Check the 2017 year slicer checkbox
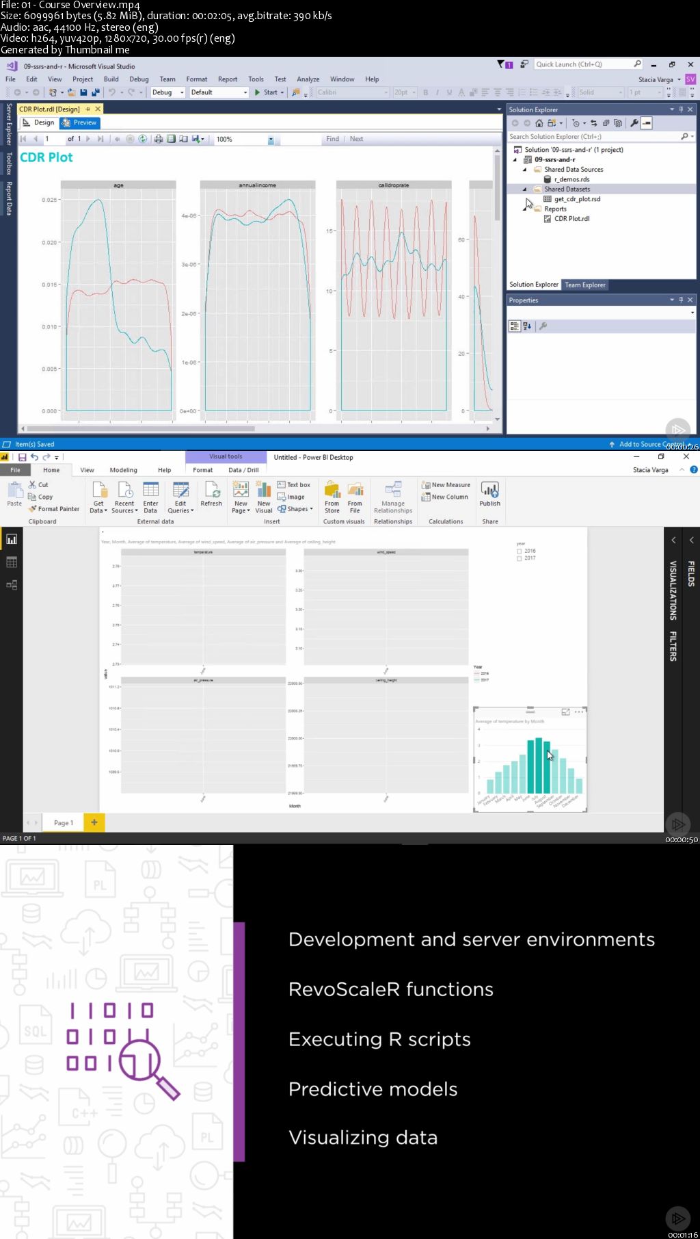The height and width of the screenshot is (1239, 700). point(520,558)
